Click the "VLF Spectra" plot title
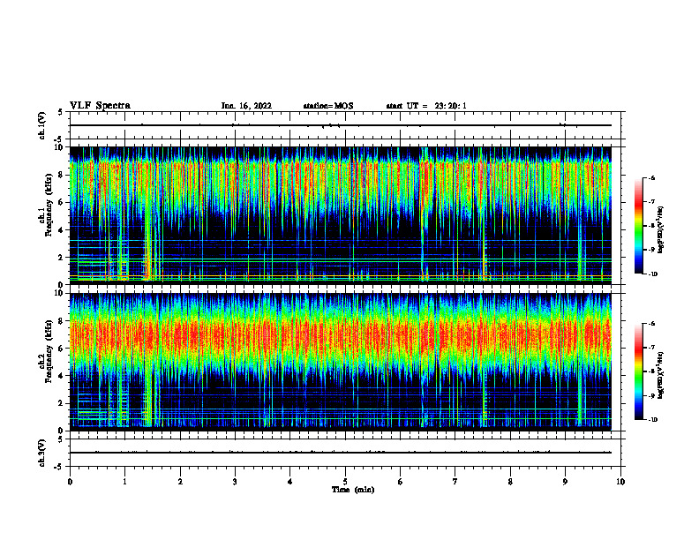Image resolution: width=699 pixels, height=540 pixels. [100, 106]
